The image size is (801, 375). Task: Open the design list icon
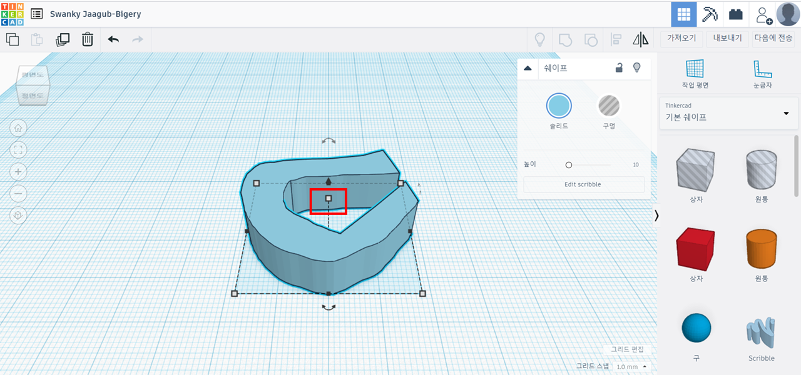point(37,14)
